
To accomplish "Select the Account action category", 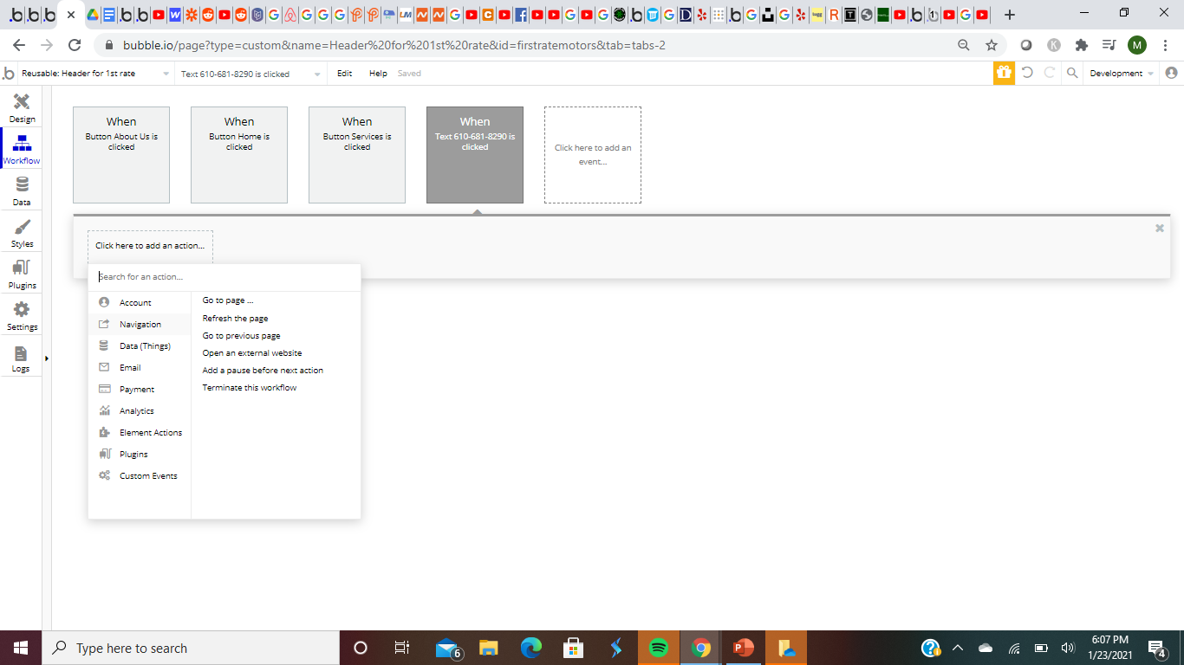I will click(140, 302).
